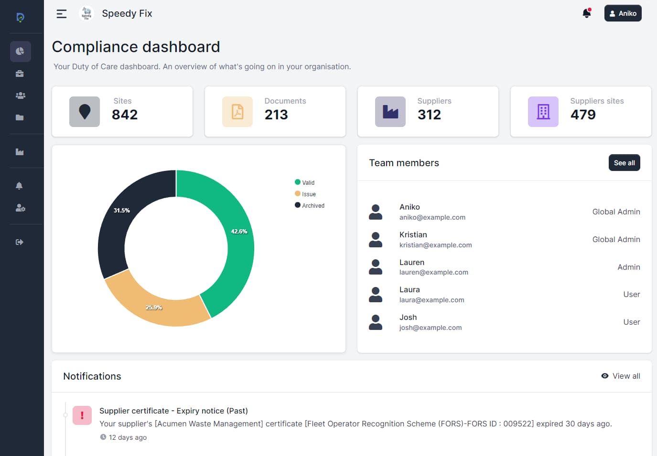Toggle the Archived legend entry on the chart
The height and width of the screenshot is (456, 657).
310,205
